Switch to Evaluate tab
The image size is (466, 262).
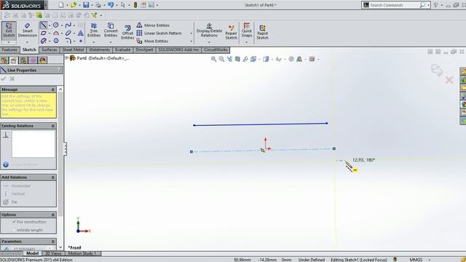(123, 50)
